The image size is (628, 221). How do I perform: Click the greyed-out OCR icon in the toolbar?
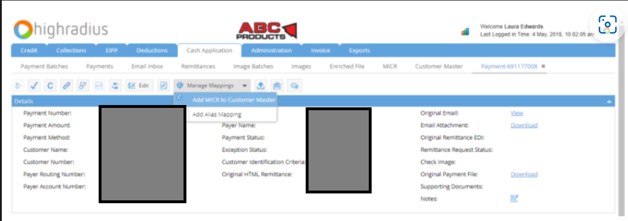[99, 86]
